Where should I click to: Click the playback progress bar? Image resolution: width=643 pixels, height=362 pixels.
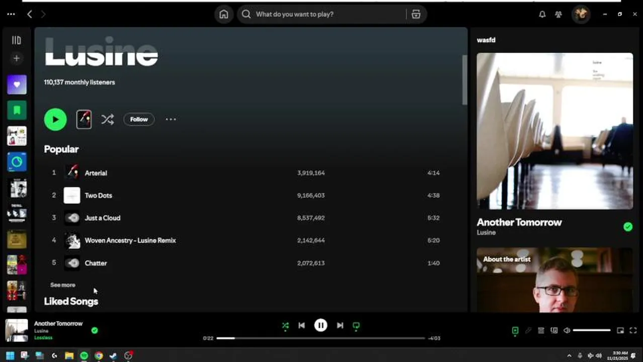pos(320,338)
